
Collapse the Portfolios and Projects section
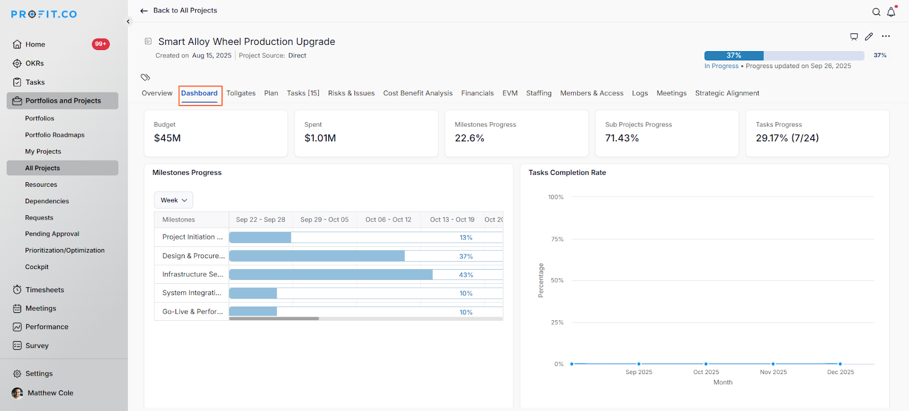[x=62, y=101]
